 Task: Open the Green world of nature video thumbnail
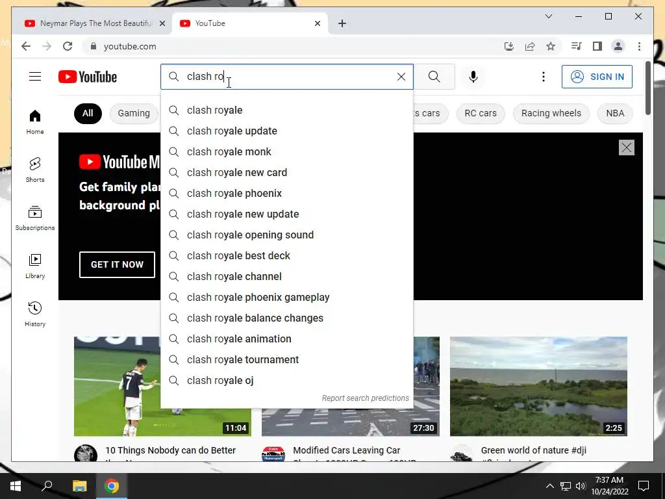pos(538,386)
